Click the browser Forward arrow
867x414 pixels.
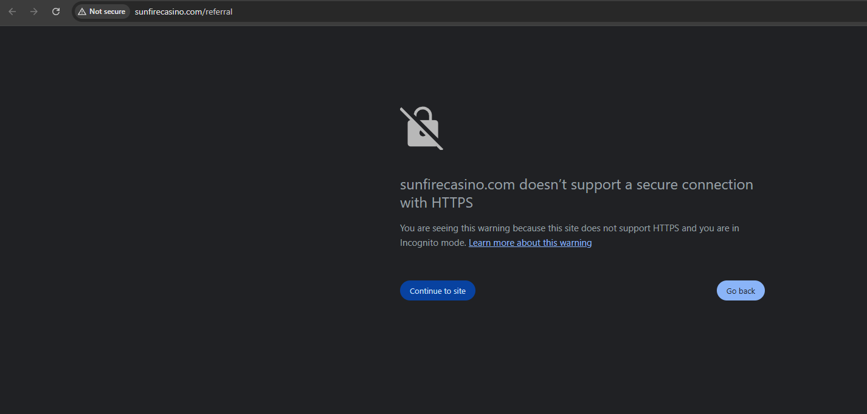click(34, 12)
